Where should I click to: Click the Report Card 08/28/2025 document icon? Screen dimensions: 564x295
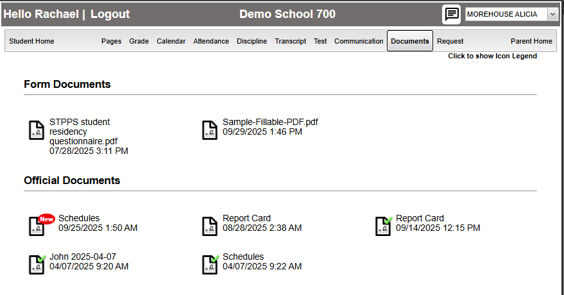[210, 226]
